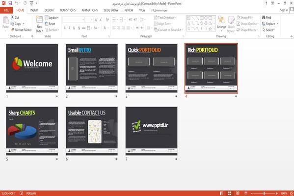Click the Increase Font Size icon
This screenshot has height=196, width=294.
[96, 19]
